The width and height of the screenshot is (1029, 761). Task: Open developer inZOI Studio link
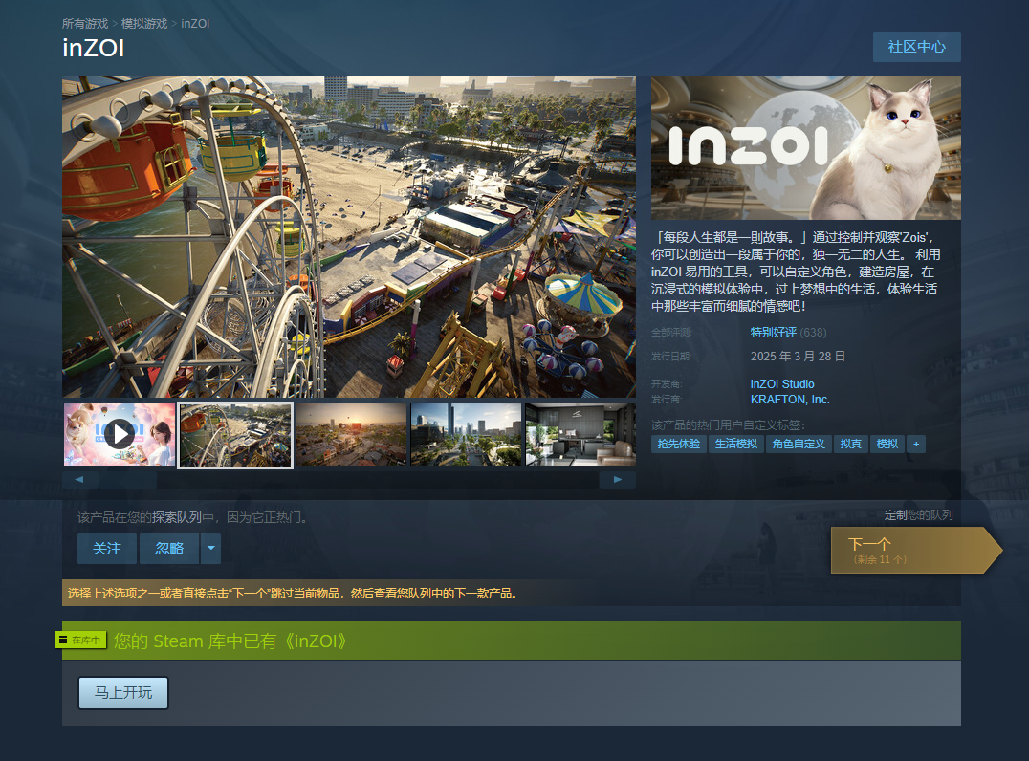point(782,383)
